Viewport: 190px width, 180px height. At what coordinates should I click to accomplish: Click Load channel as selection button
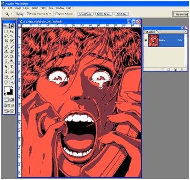point(163,69)
